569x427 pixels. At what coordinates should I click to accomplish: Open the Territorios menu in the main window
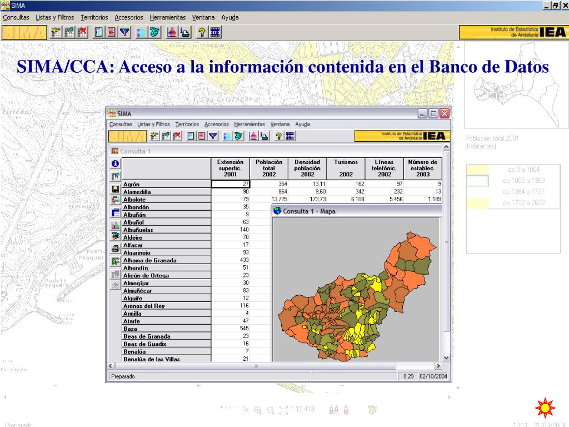click(x=94, y=17)
